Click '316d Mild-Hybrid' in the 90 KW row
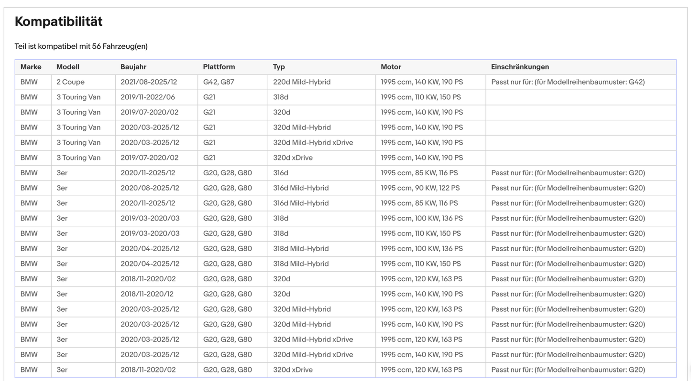 tap(301, 188)
